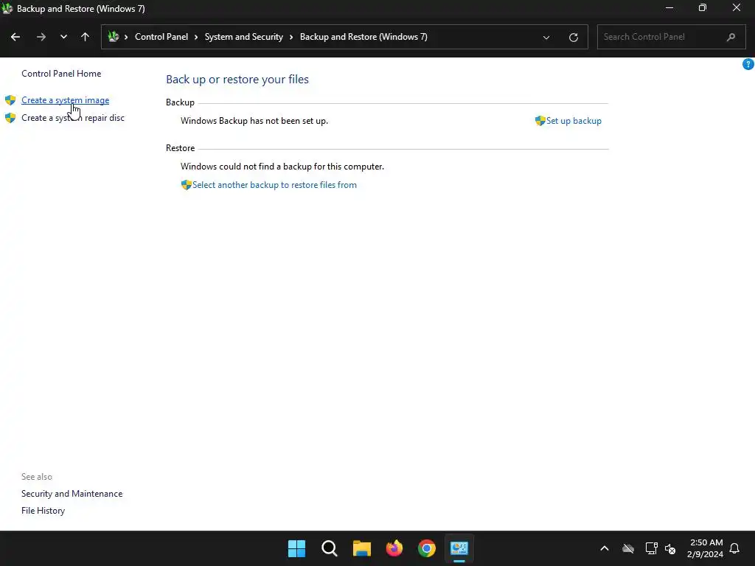The width and height of the screenshot is (755, 566).
Task: Go up one level with up arrow
Action: (x=86, y=37)
